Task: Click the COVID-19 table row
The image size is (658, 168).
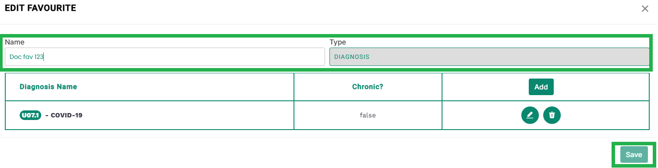Action: point(327,115)
